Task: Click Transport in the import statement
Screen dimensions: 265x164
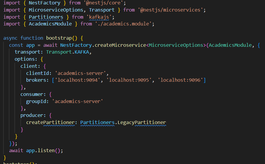Action: [102, 10]
